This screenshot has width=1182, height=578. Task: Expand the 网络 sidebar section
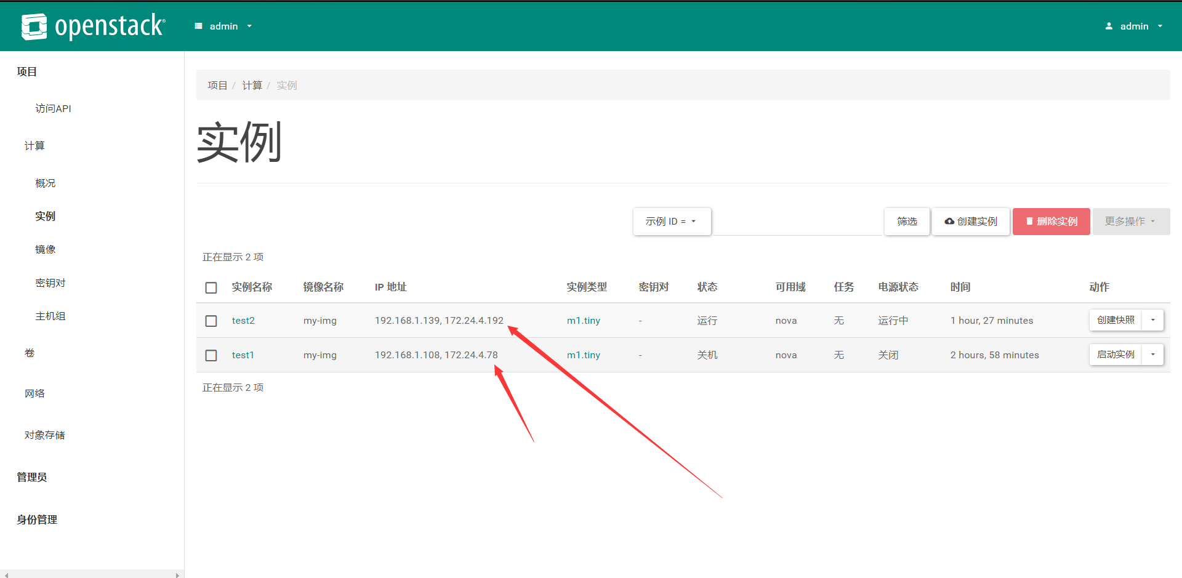point(34,393)
